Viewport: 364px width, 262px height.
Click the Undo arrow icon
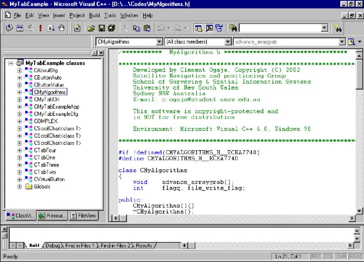pyautogui.click(x=161, y=28)
